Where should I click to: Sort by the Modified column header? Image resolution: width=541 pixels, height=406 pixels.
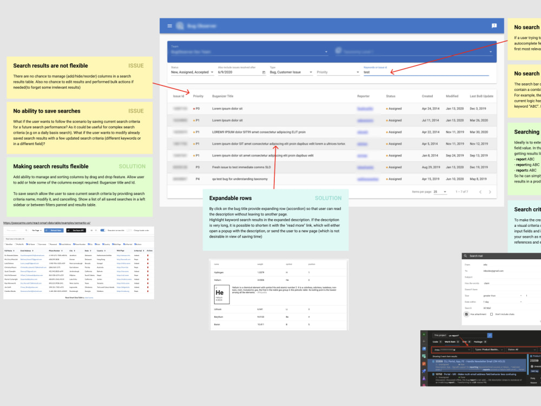[x=452, y=96]
